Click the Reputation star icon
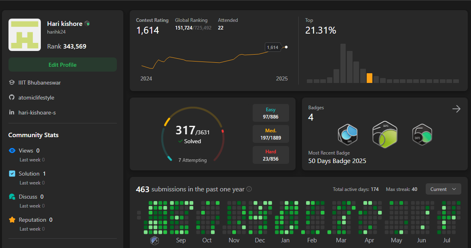 [12, 219]
